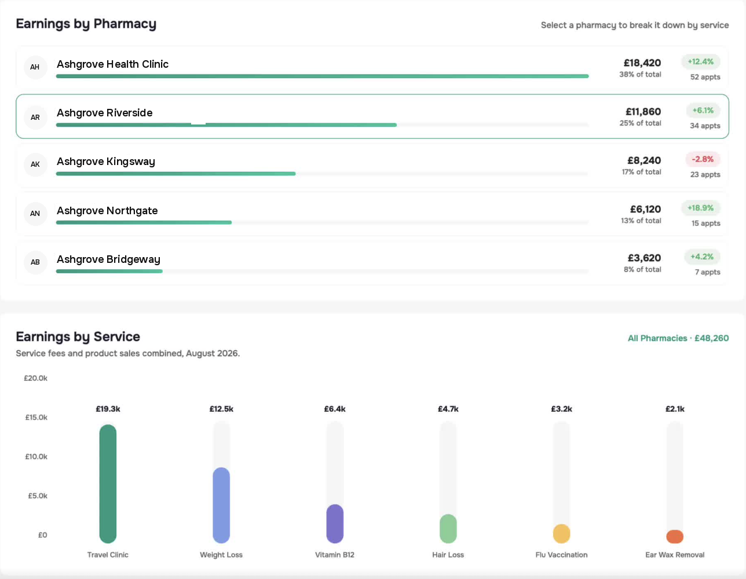Click the AB avatar badge

(35, 262)
